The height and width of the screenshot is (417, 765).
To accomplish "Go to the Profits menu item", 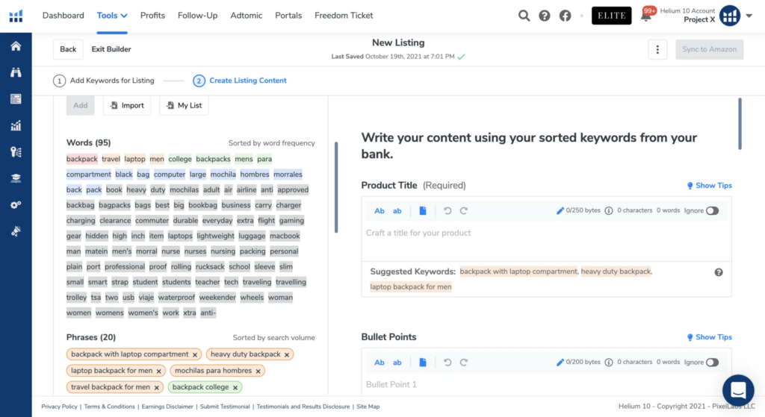I will pyautogui.click(x=152, y=16).
